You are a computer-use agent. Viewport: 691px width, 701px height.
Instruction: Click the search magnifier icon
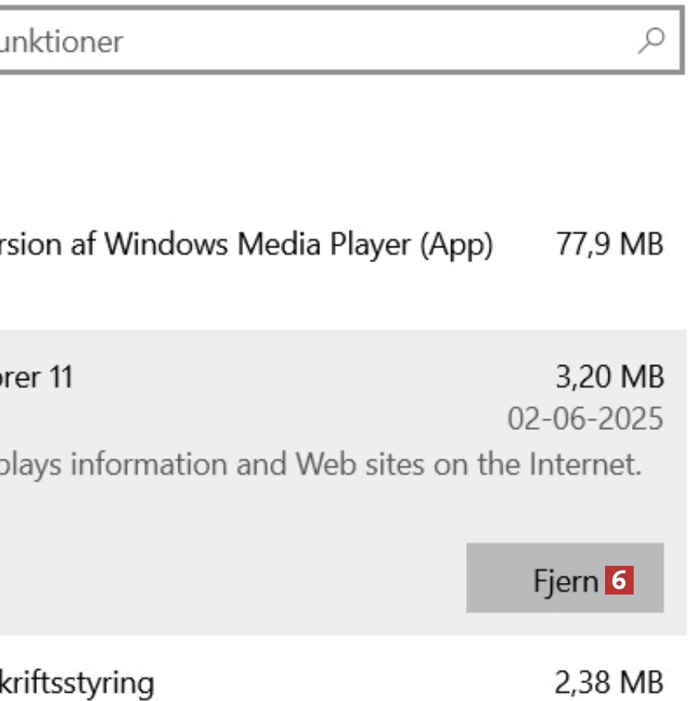point(651,40)
